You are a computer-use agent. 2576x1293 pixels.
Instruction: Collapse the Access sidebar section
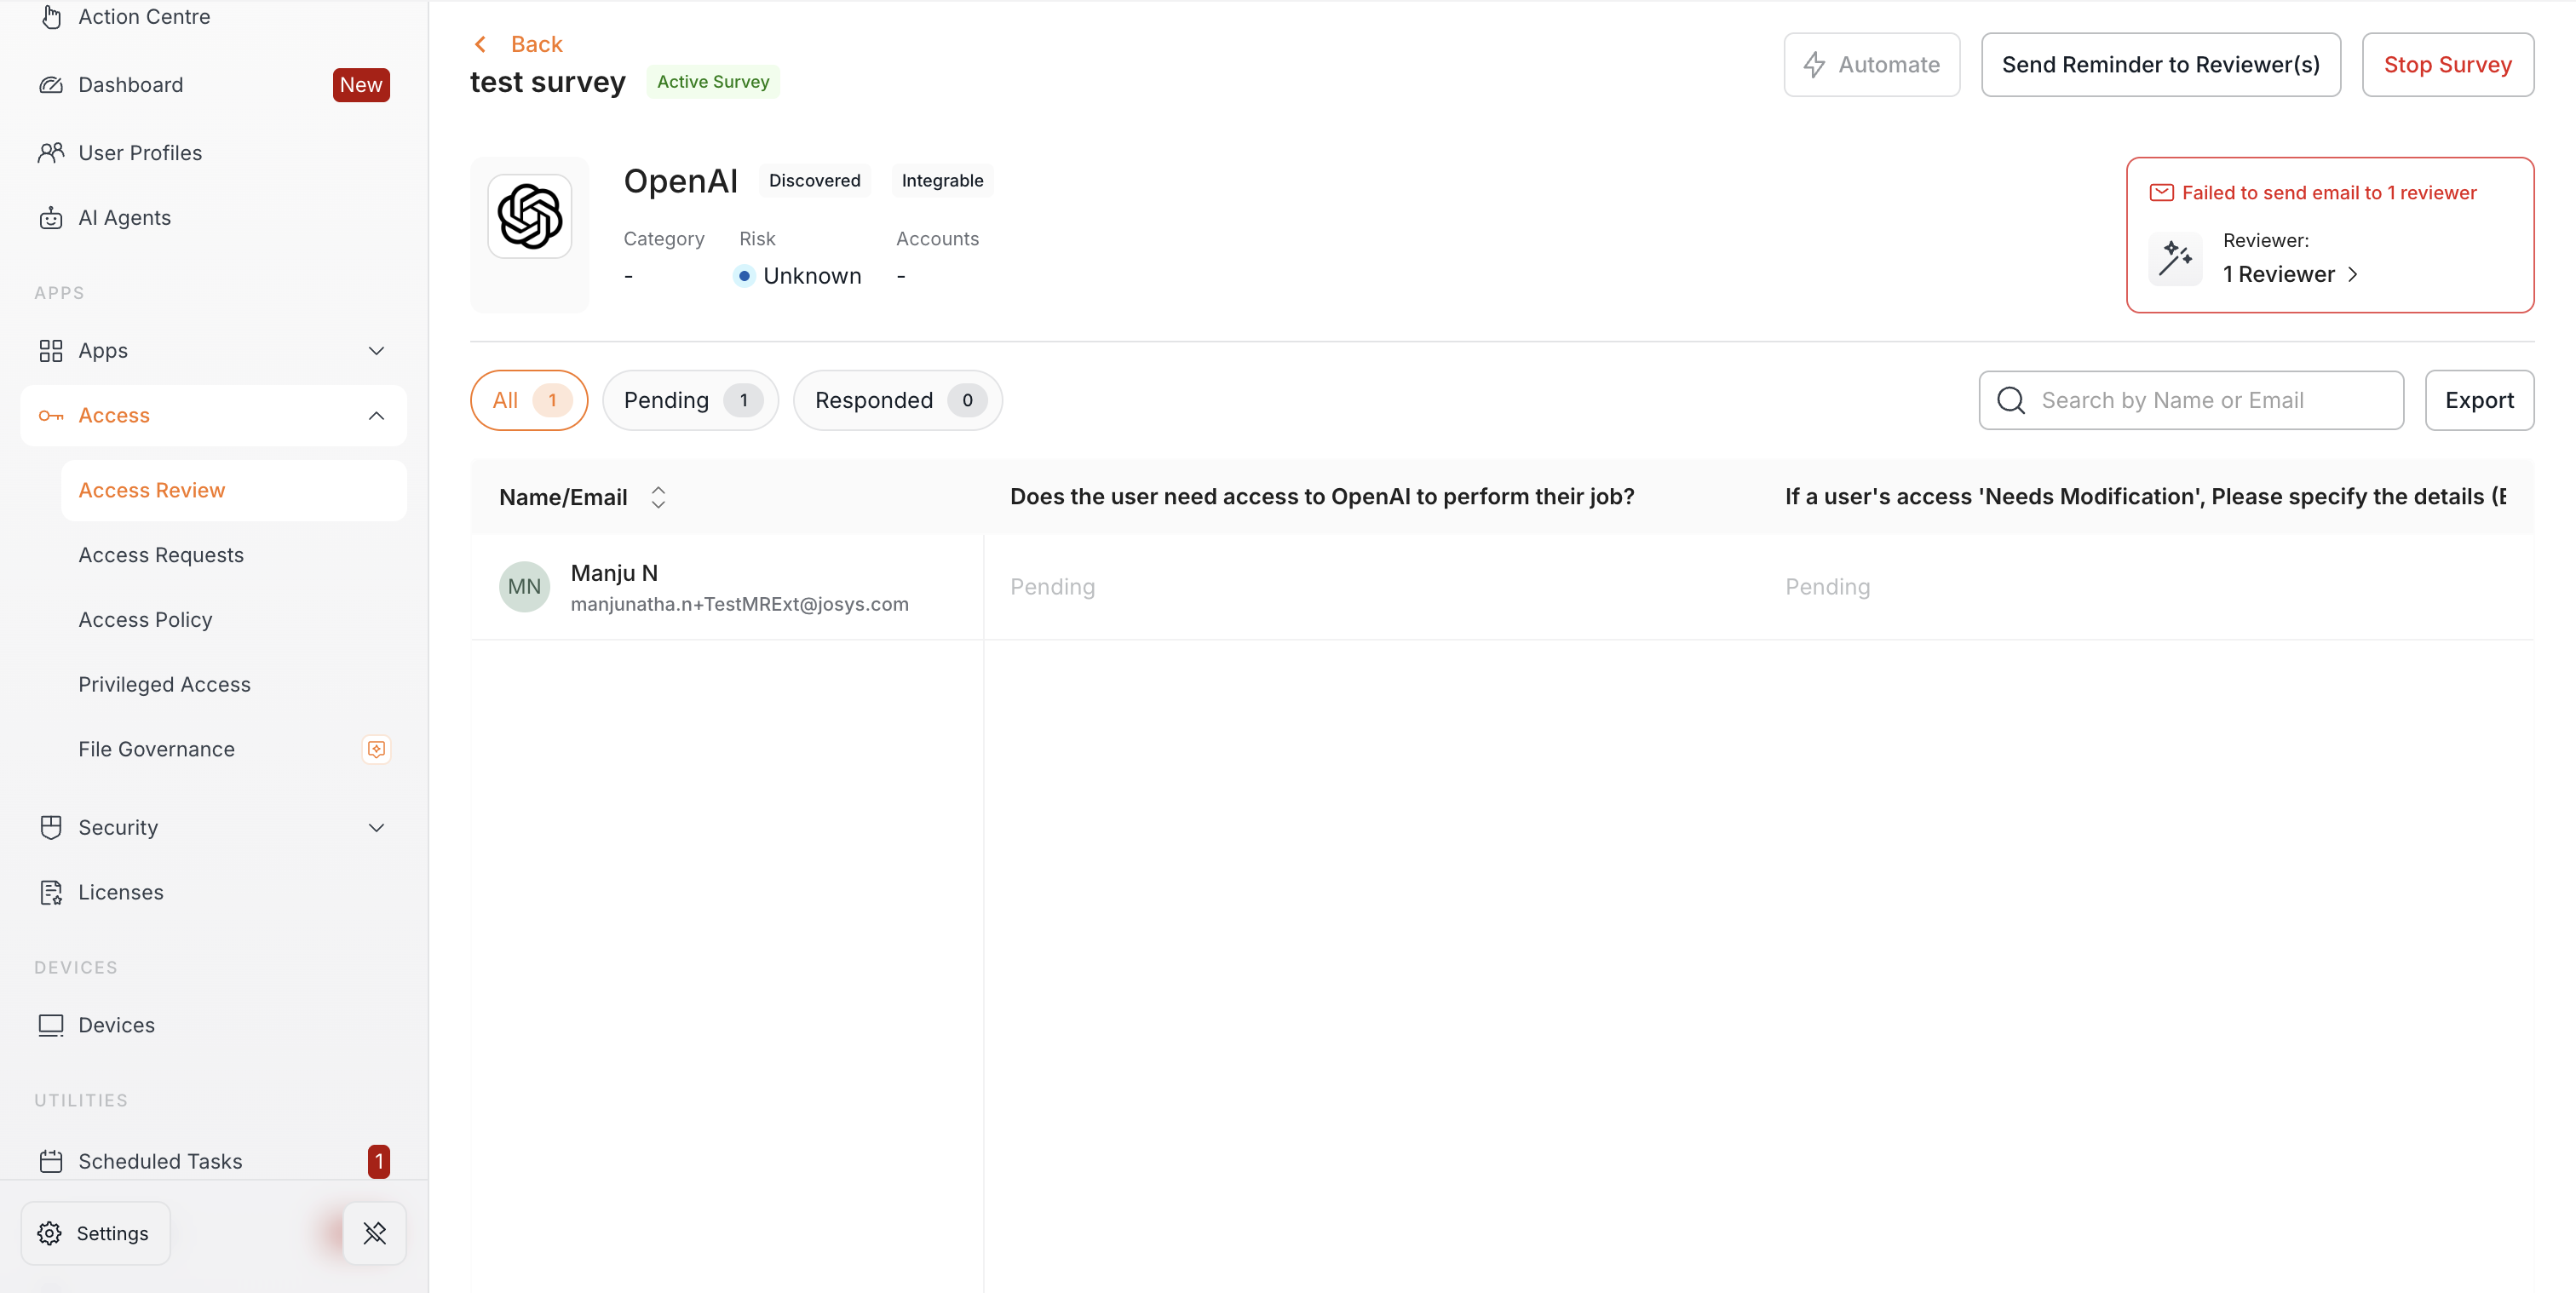click(376, 416)
